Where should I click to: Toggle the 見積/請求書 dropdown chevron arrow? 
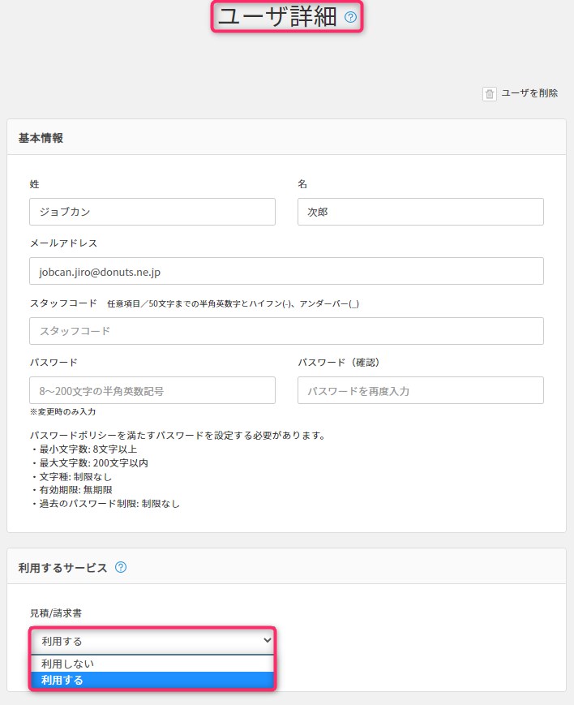coord(268,641)
